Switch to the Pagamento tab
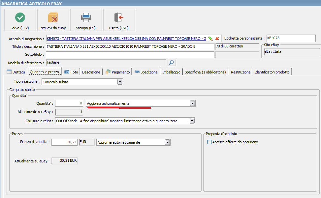Image resolution: width=321 pixels, height=198 pixels. pyautogui.click(x=117, y=72)
